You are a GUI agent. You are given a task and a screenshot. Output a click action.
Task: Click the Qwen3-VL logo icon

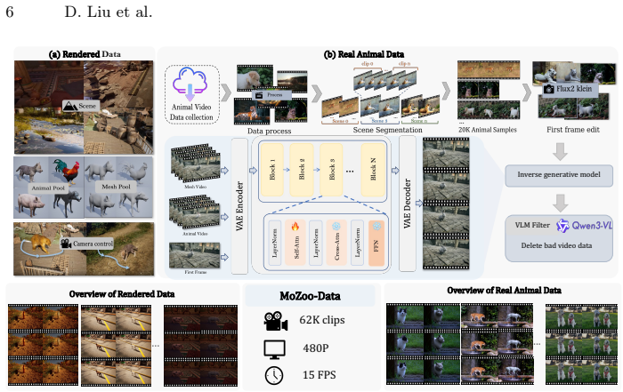pyautogui.click(x=562, y=226)
